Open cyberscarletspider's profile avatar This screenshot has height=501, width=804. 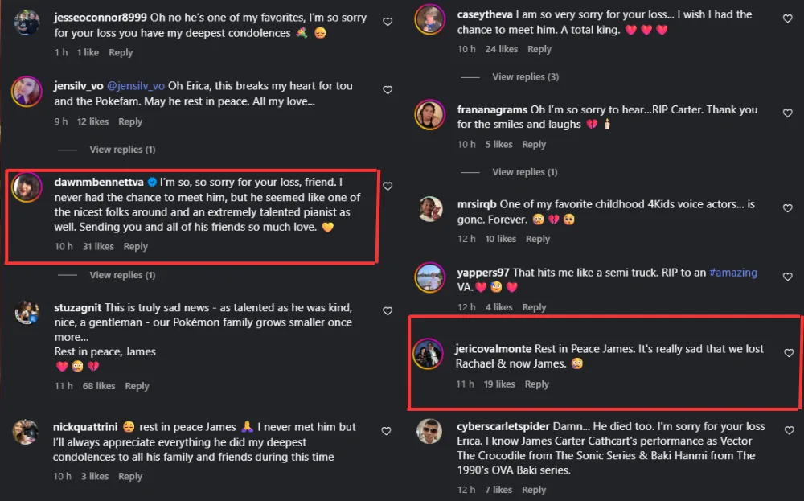(429, 431)
